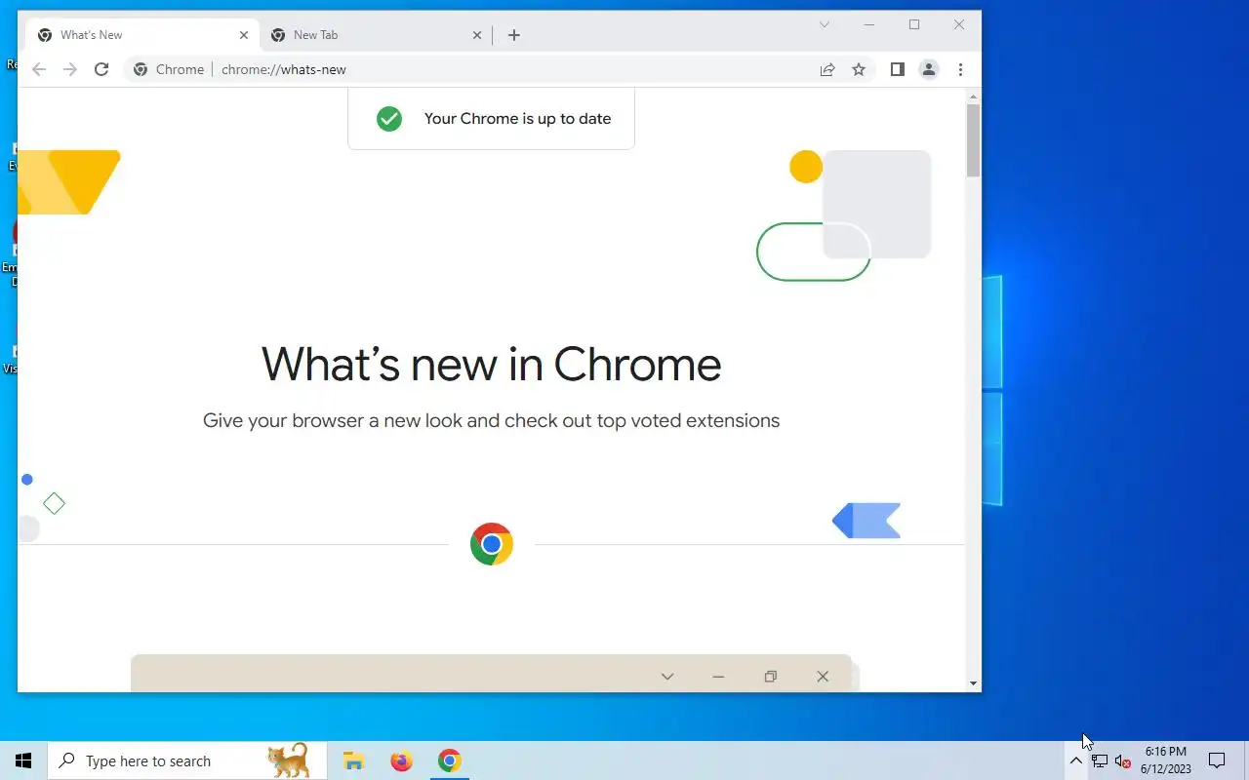Screen dimensions: 1249x780
Task: Click the scrollbar up arrow
Action: tap(973, 96)
